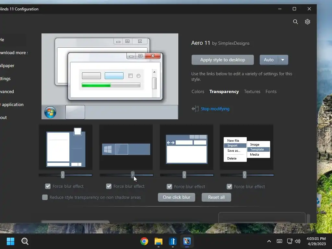Open the per application sidebar item

(12, 104)
